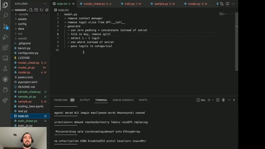Click the todo.txt breadcrumb

point(62,10)
